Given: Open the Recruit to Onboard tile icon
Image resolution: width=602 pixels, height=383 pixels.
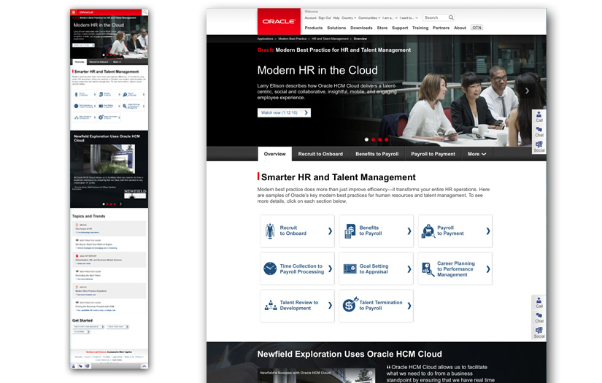Looking at the screenshot, I should click(x=270, y=231).
